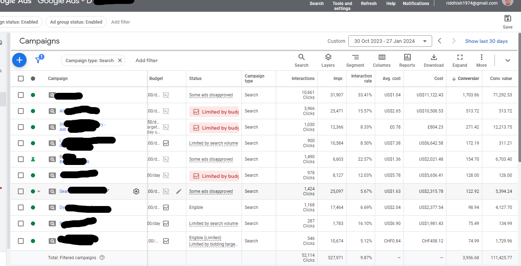
Task: Open the custom date range dropdown
Action: point(390,41)
